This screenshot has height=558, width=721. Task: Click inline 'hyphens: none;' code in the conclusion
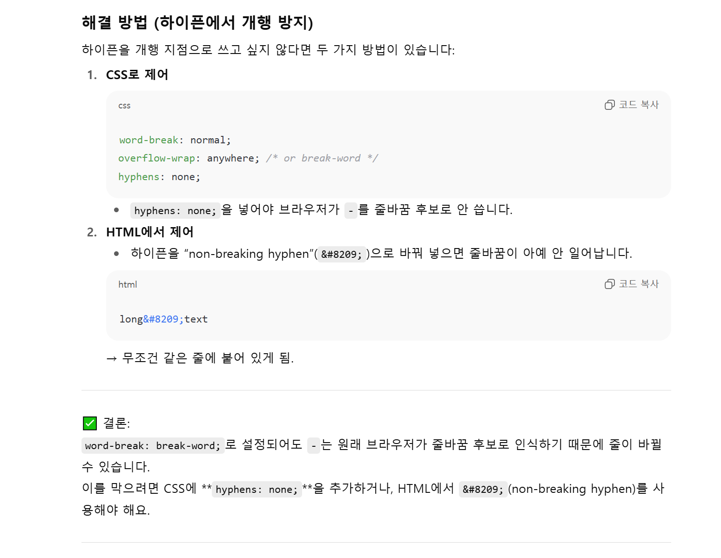coord(256,490)
